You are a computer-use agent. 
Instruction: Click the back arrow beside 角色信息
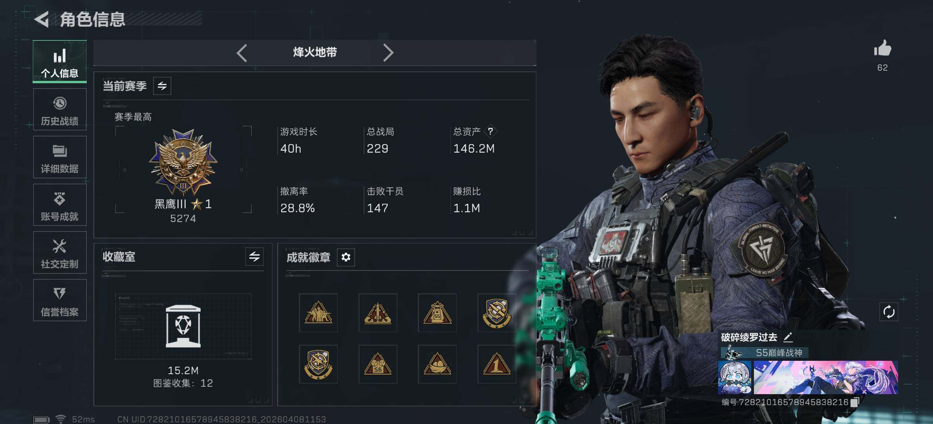[x=42, y=19]
